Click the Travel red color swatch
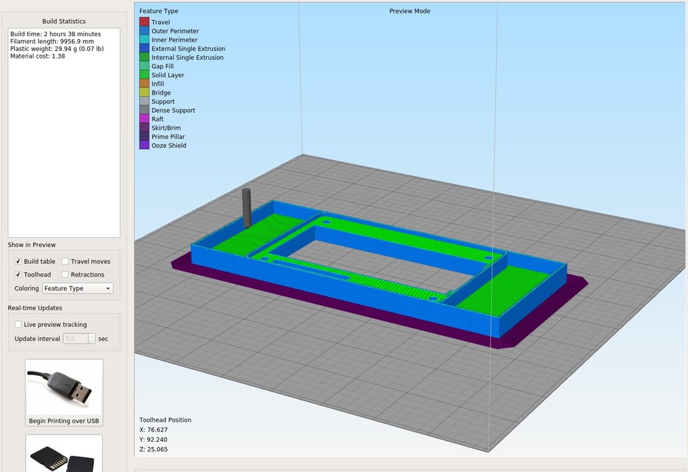 143,22
